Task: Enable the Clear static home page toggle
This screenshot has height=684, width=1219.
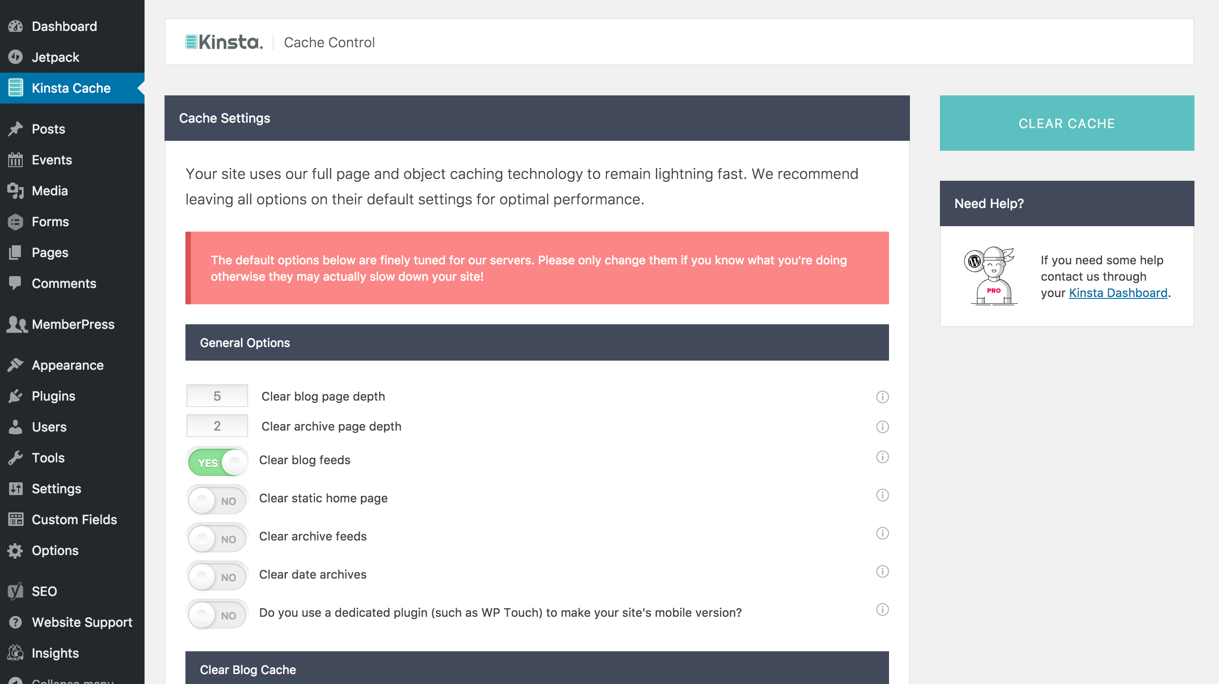Action: pos(216,498)
